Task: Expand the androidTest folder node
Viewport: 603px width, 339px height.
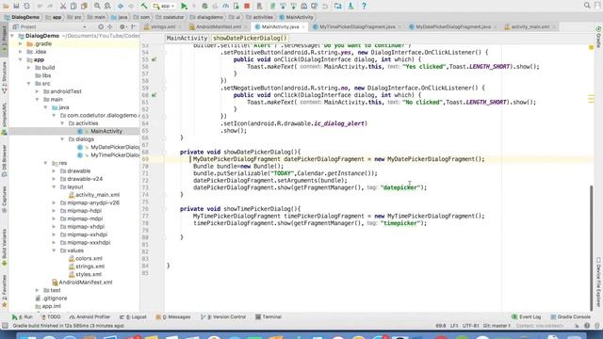Action: tap(38, 91)
